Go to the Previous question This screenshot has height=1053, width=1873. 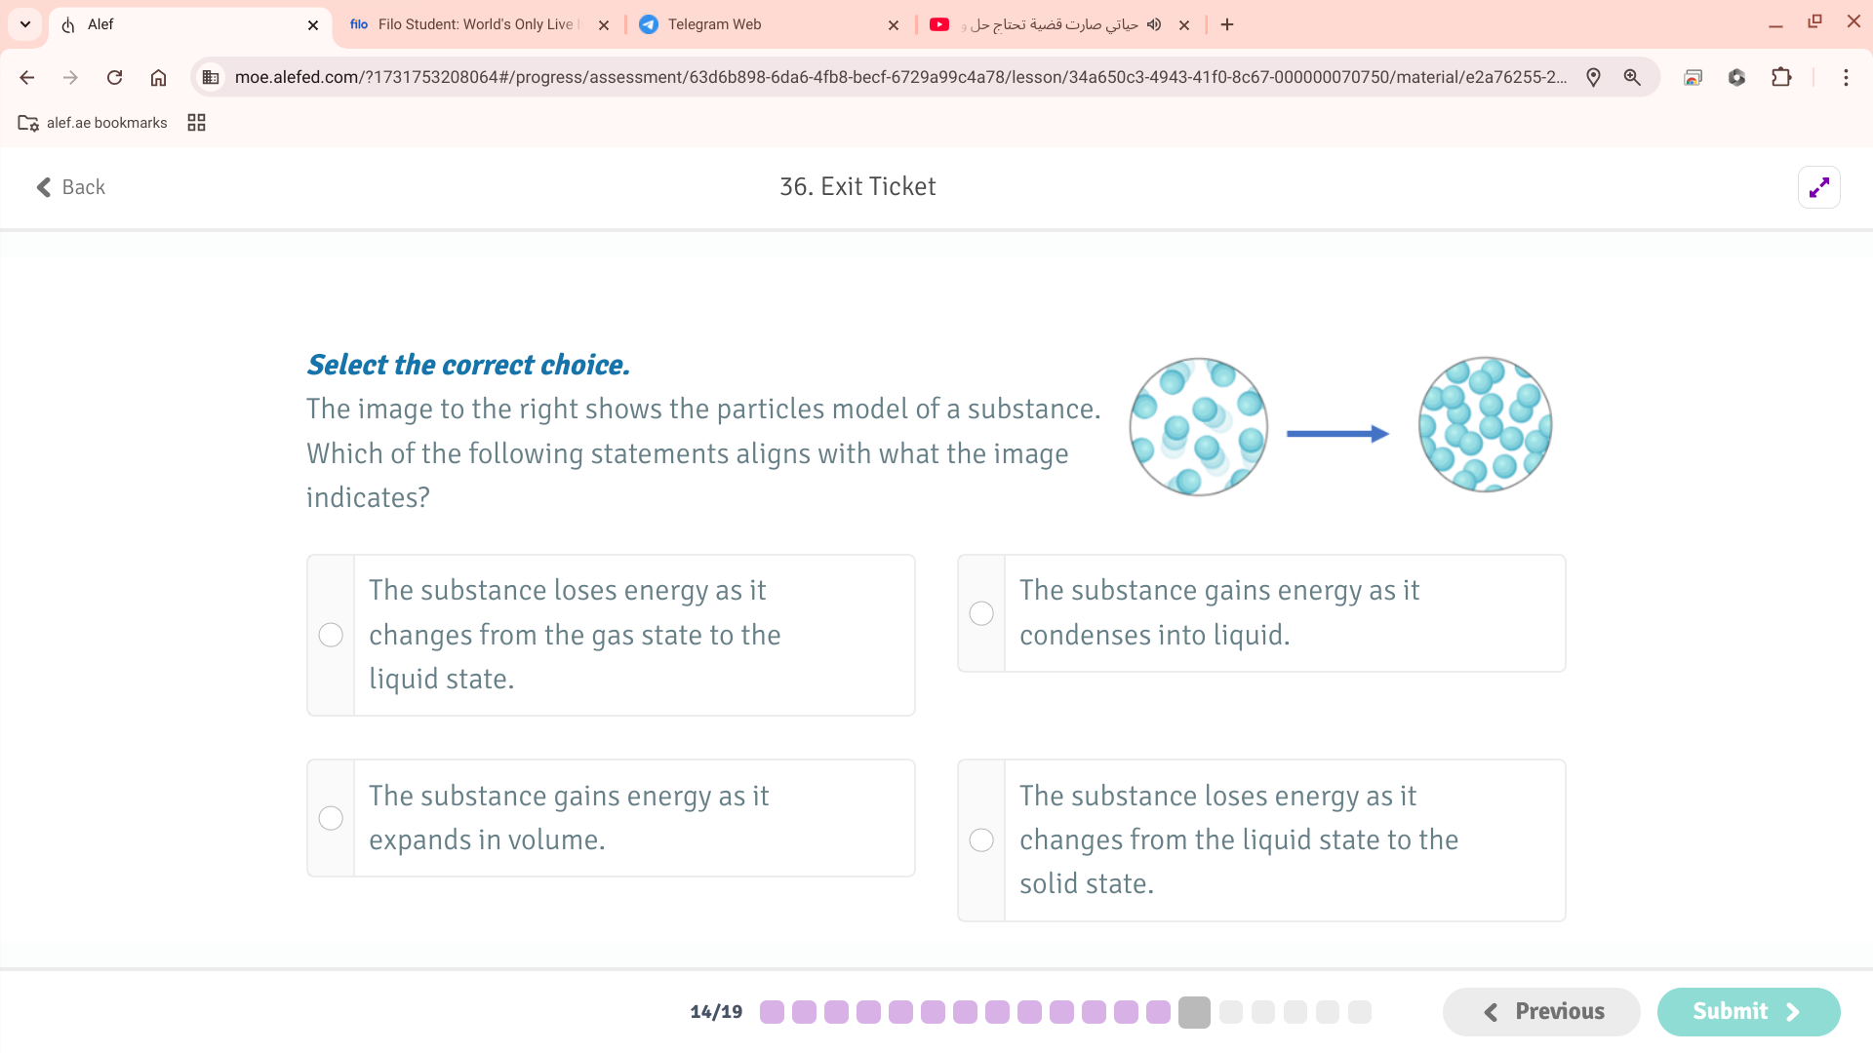click(x=1541, y=1012)
